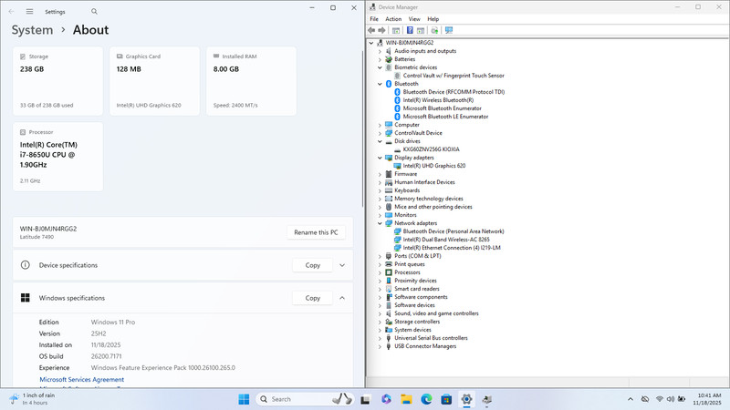This screenshot has height=410, width=730.
Task: Open Settings hamburger navigation menu
Action: [x=29, y=12]
